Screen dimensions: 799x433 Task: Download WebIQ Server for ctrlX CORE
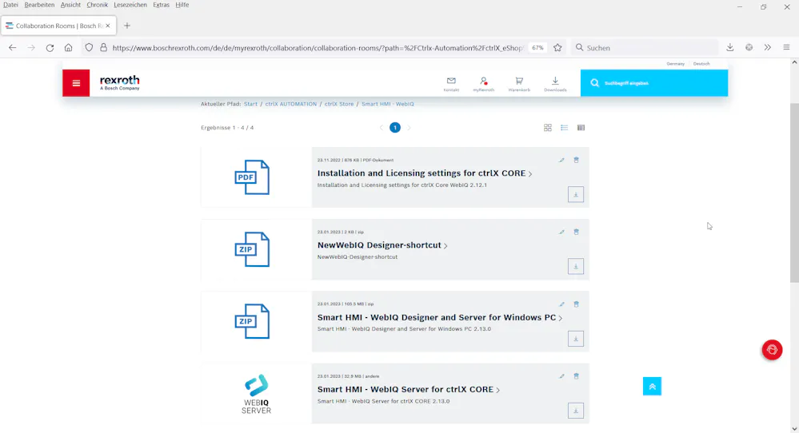pos(576,411)
